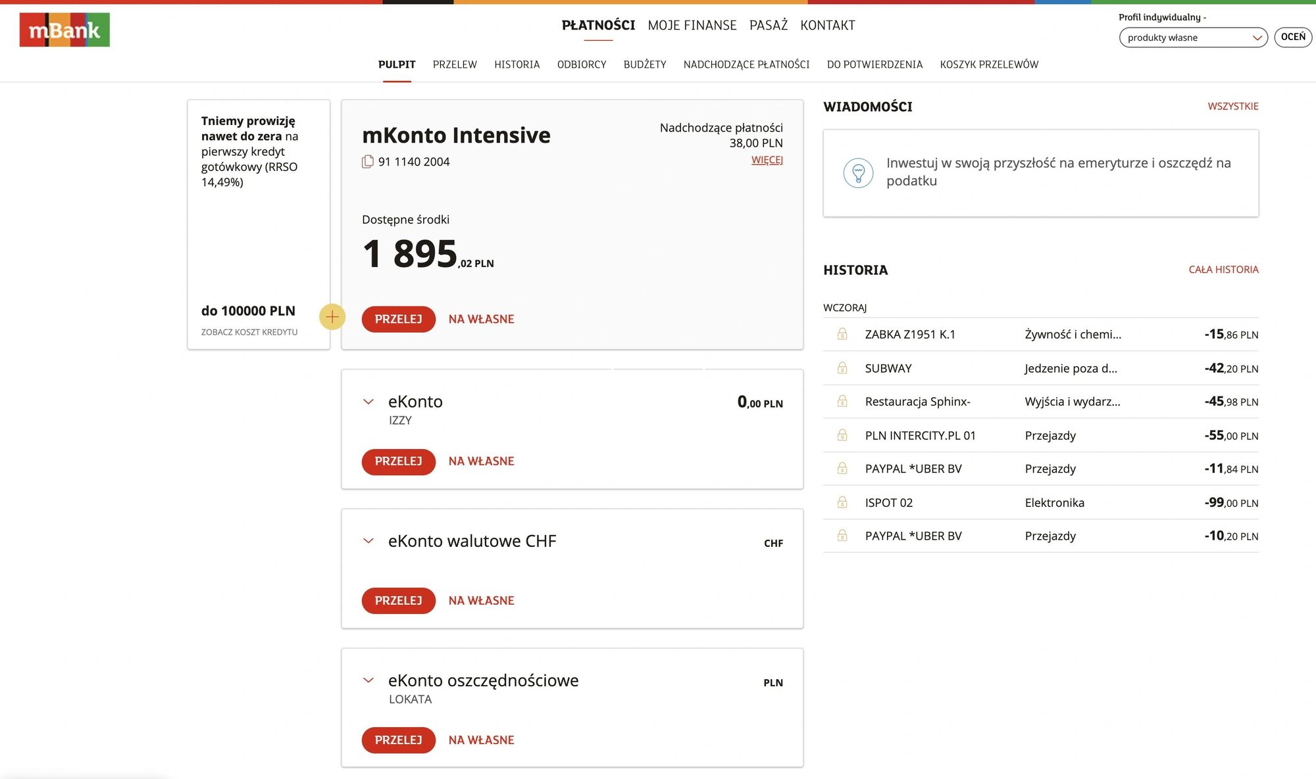
Task: Click the yellow plus icon on credit offer
Action: tap(332, 318)
